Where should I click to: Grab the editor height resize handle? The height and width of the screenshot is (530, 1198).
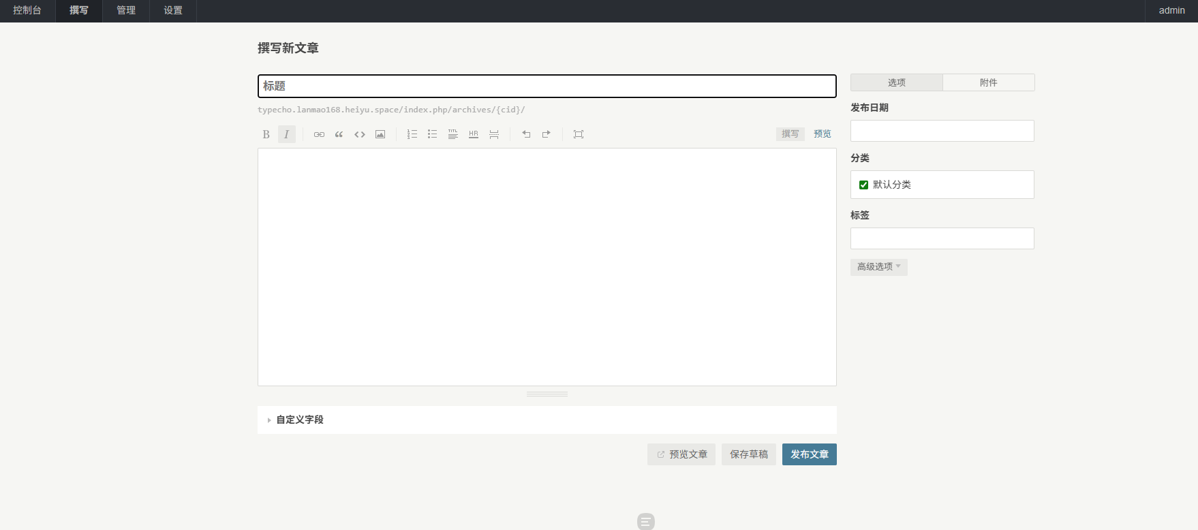[547, 394]
